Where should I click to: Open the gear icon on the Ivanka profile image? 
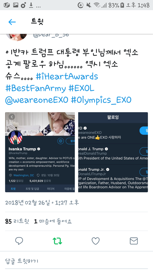click(x=61, y=141)
